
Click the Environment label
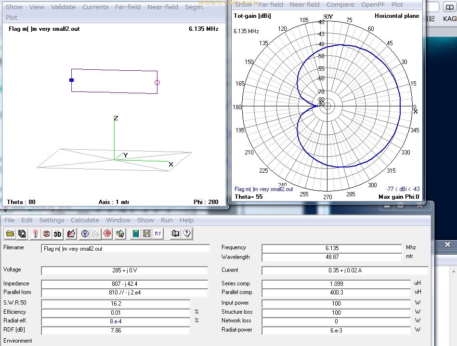[17, 341]
